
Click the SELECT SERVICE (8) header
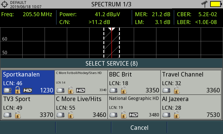(x=111, y=64)
